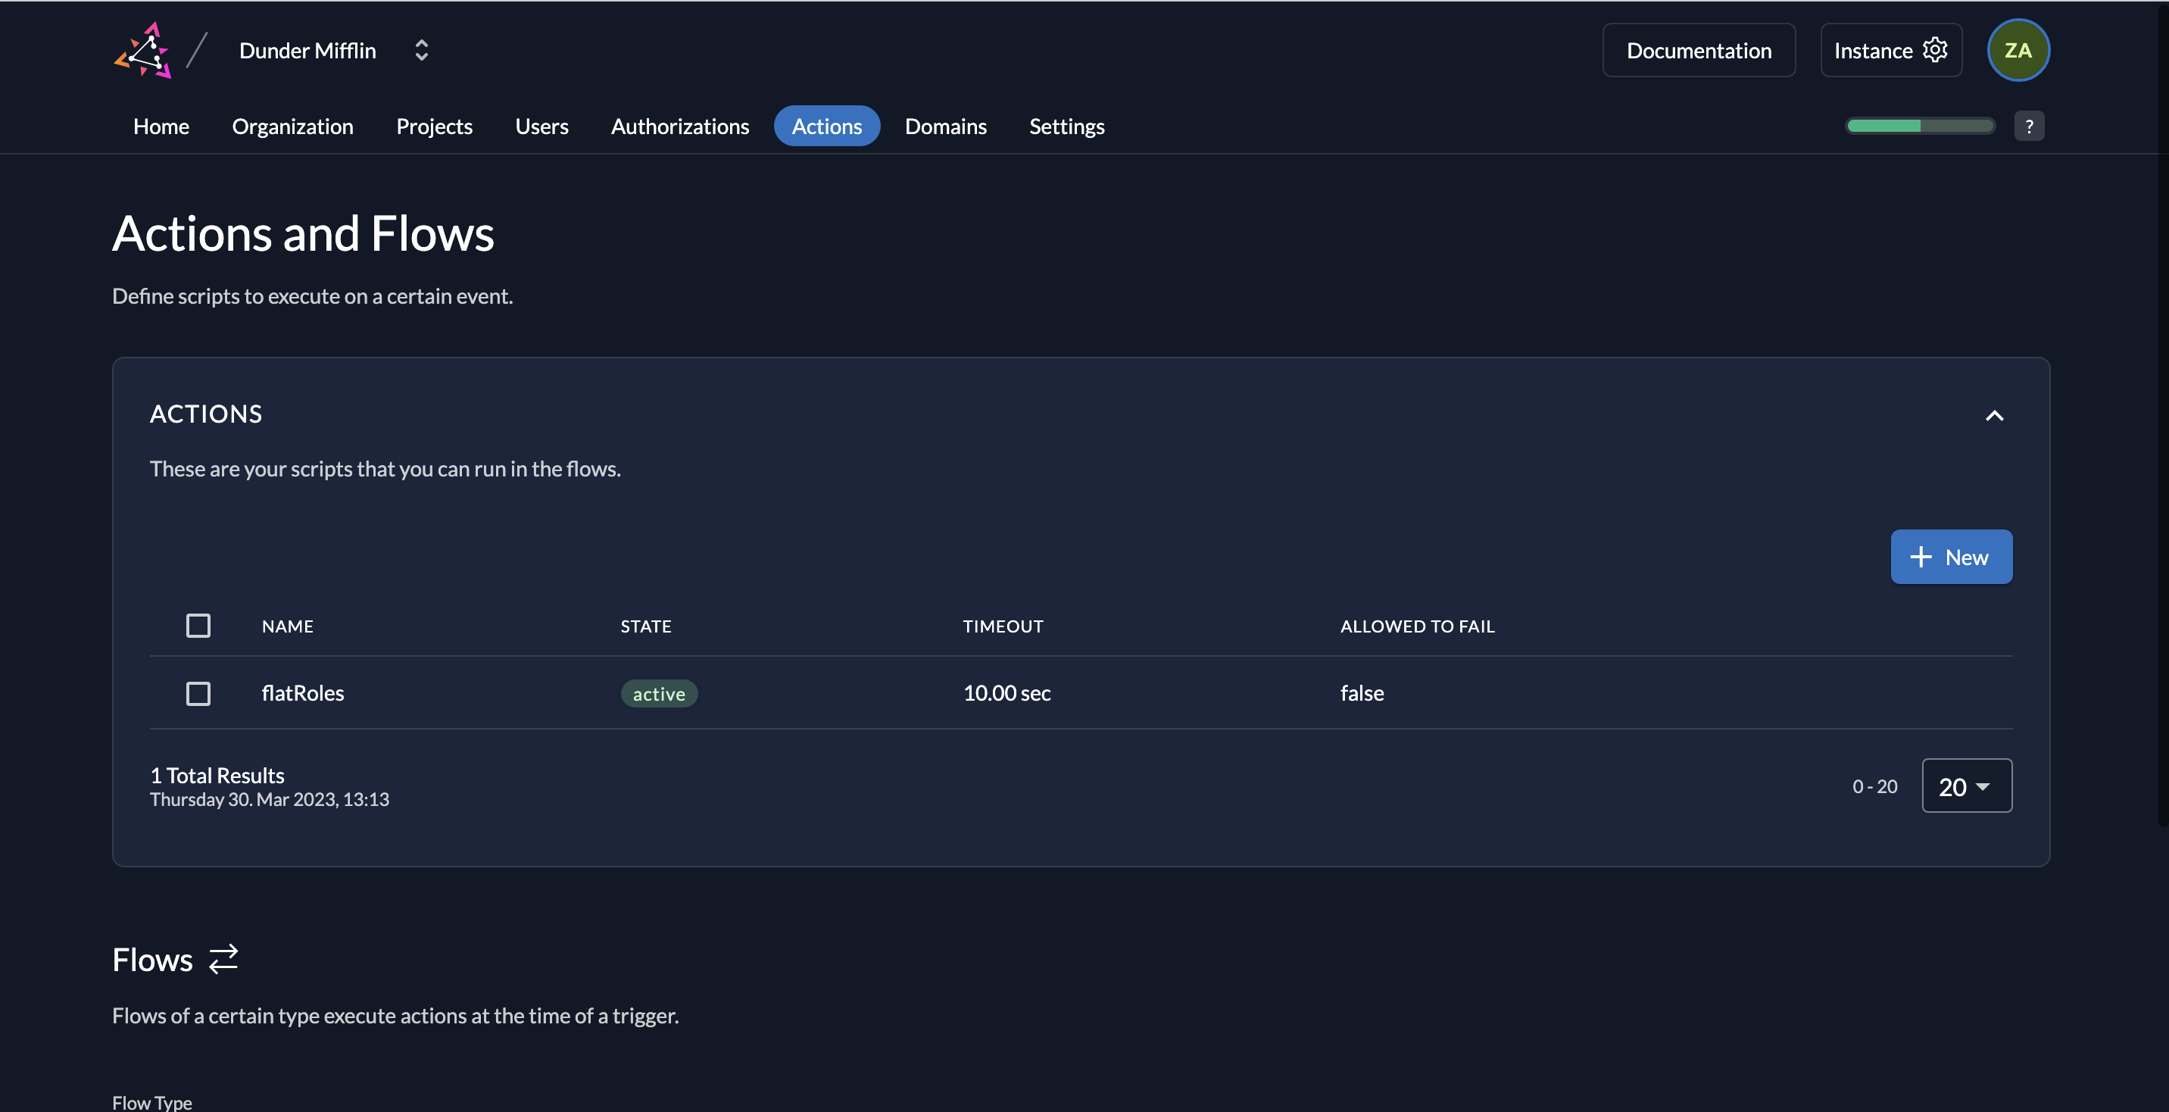This screenshot has width=2169, height=1112.
Task: Check the flatRoles row checkbox
Action: tap(198, 693)
